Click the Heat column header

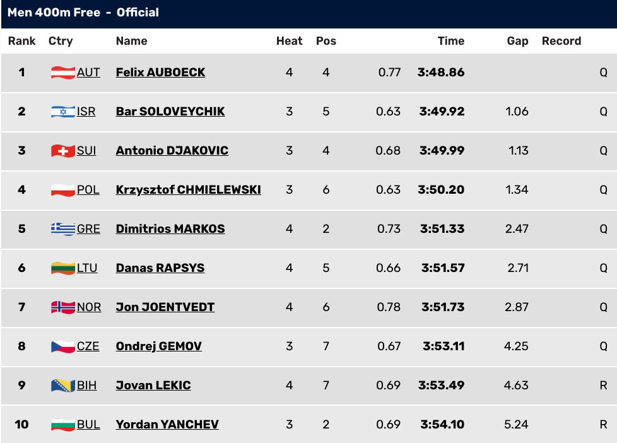click(x=289, y=41)
